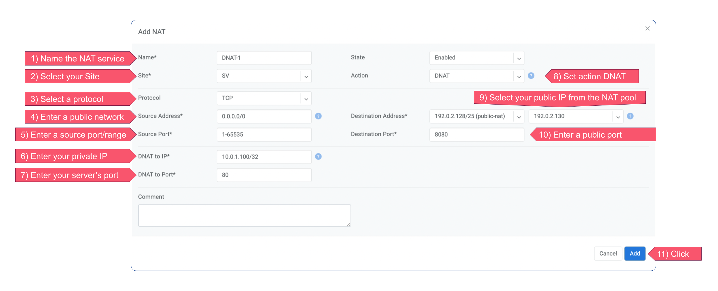The height and width of the screenshot is (291, 718).
Task: Click the Cancel button
Action: 608,253
